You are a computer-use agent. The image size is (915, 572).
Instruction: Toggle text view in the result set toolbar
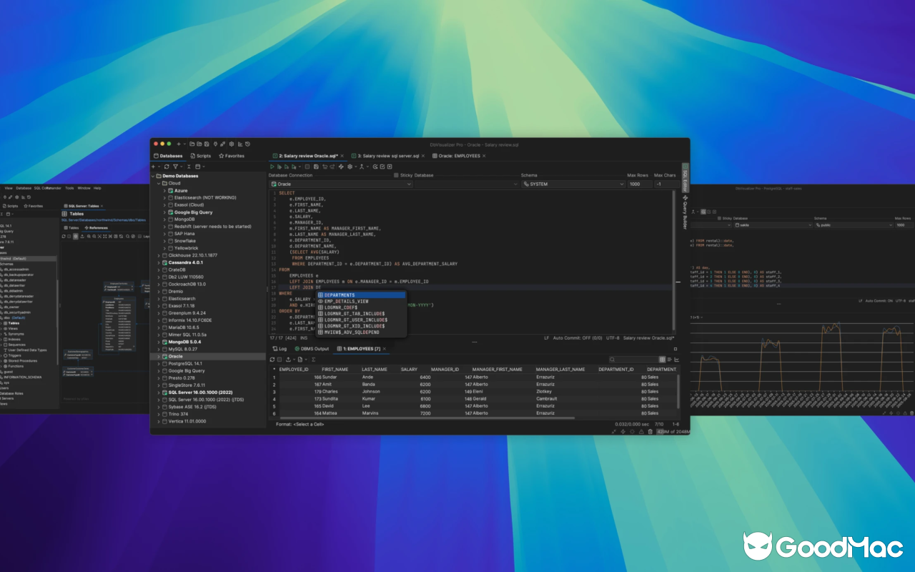(670, 360)
